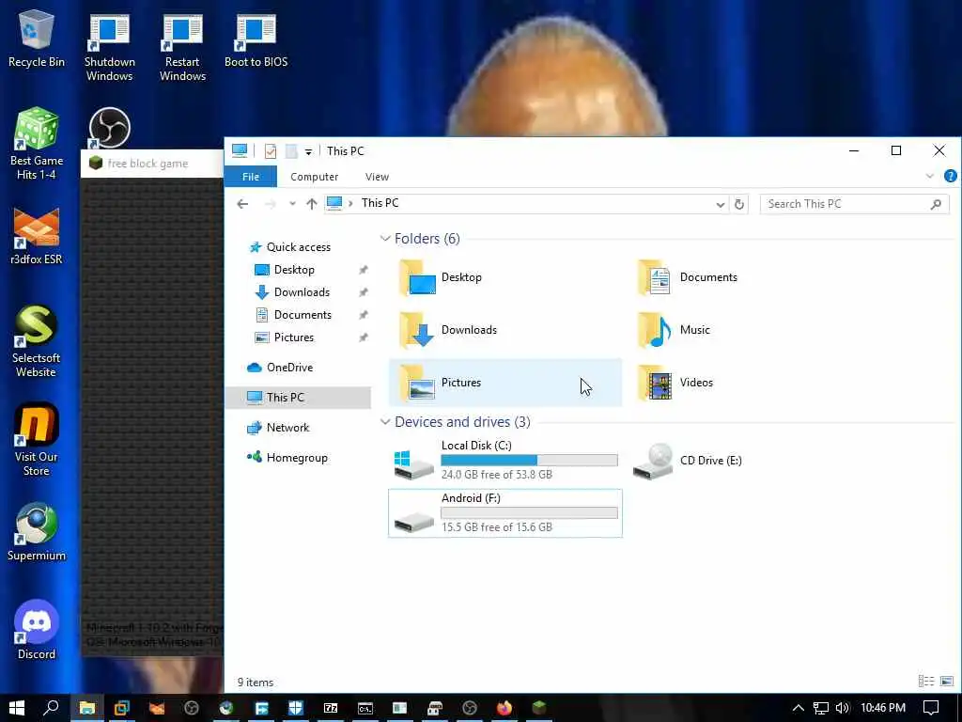
Task: Click the grass block icon on taskbar
Action: [539, 708]
